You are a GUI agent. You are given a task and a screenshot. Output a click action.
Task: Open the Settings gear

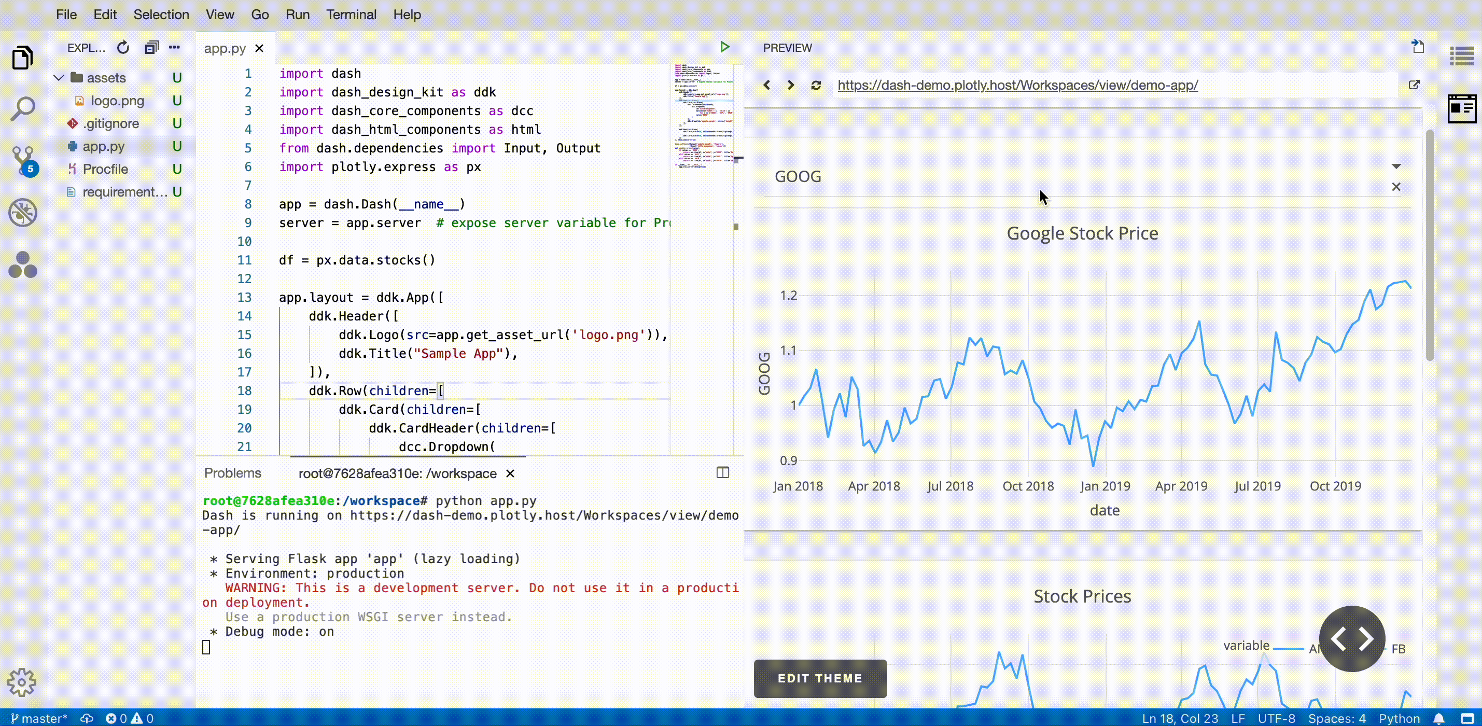pos(22,682)
